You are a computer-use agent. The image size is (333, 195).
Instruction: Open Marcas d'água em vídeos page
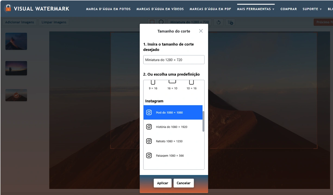[160, 9]
